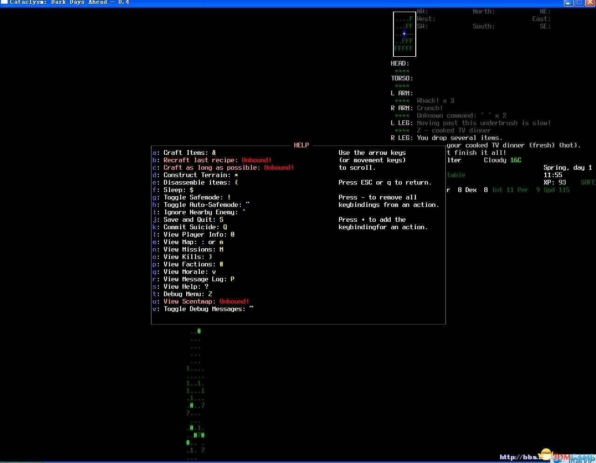The image size is (596, 463).
Task: Click the 'Whack! x 3' message
Action: point(435,100)
